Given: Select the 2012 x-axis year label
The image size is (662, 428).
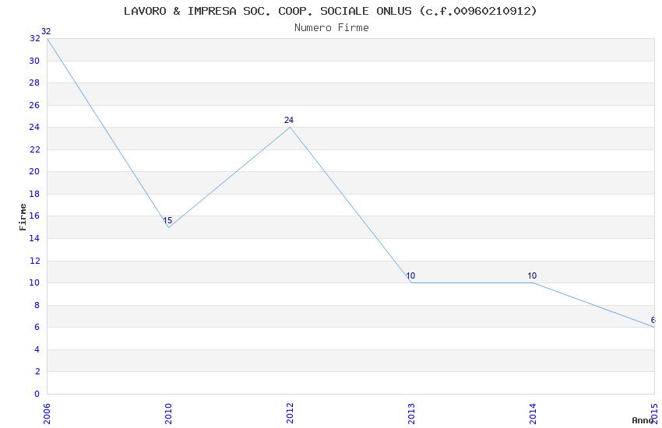Looking at the screenshot, I should tap(290, 412).
